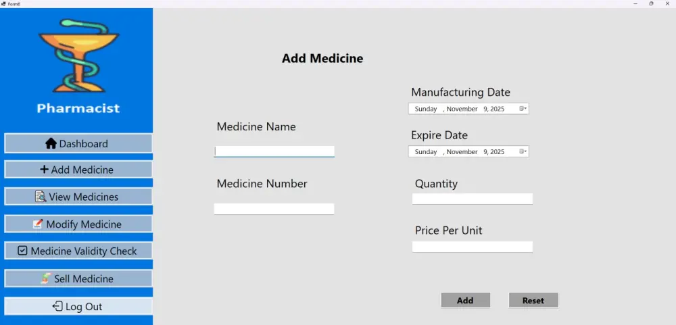Click the plus icon for Add Medicine
Screen dimensions: 676x325
pos(44,170)
